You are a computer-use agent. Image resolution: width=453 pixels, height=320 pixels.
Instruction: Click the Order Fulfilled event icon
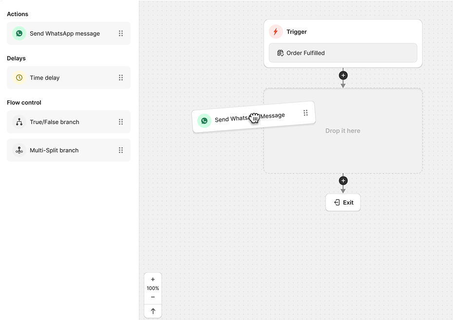pyautogui.click(x=280, y=53)
